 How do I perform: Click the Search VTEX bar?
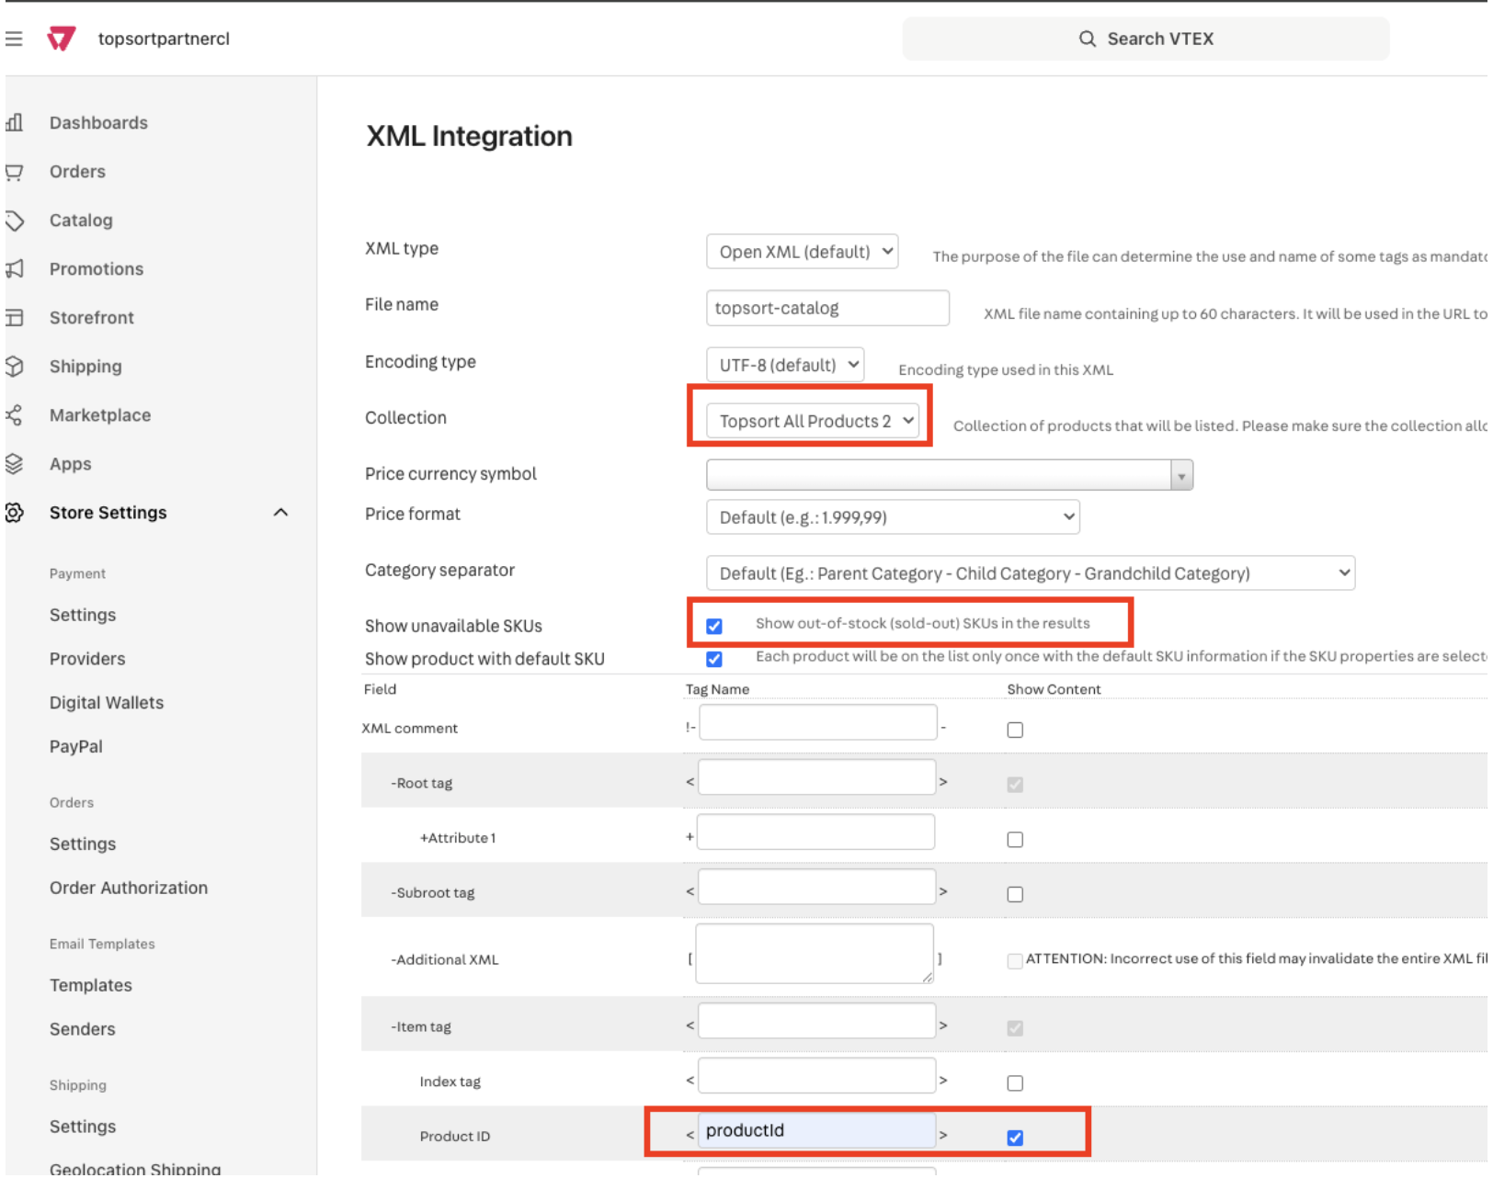point(1145,39)
